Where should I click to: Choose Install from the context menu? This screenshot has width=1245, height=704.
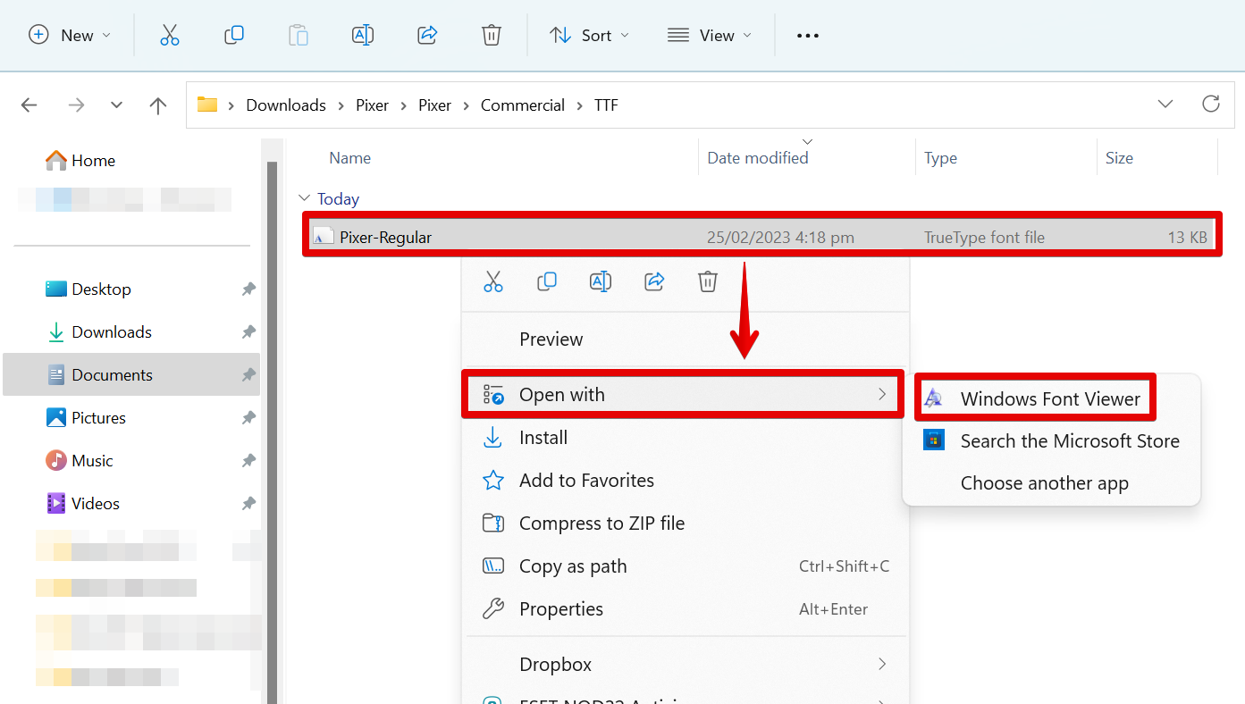pos(543,438)
